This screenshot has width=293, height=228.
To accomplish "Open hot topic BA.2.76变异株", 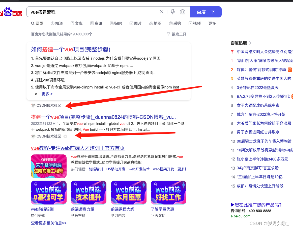I will [263, 97].
